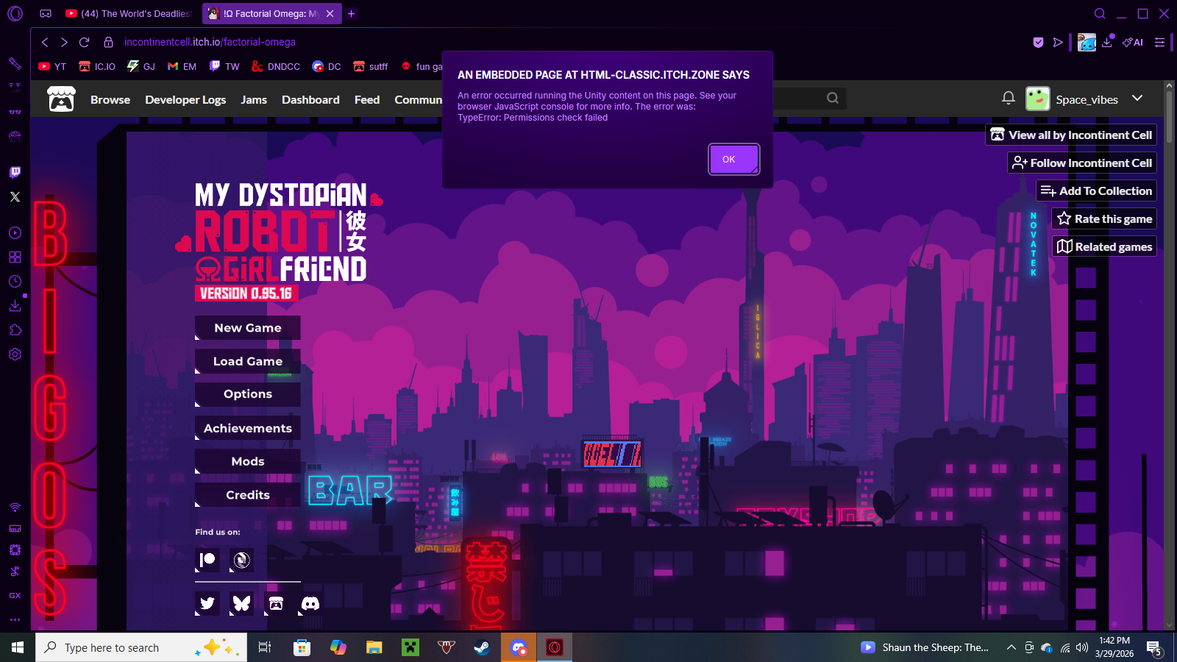Click the itch.io search magnifier icon
1177x662 pixels.
(x=833, y=98)
